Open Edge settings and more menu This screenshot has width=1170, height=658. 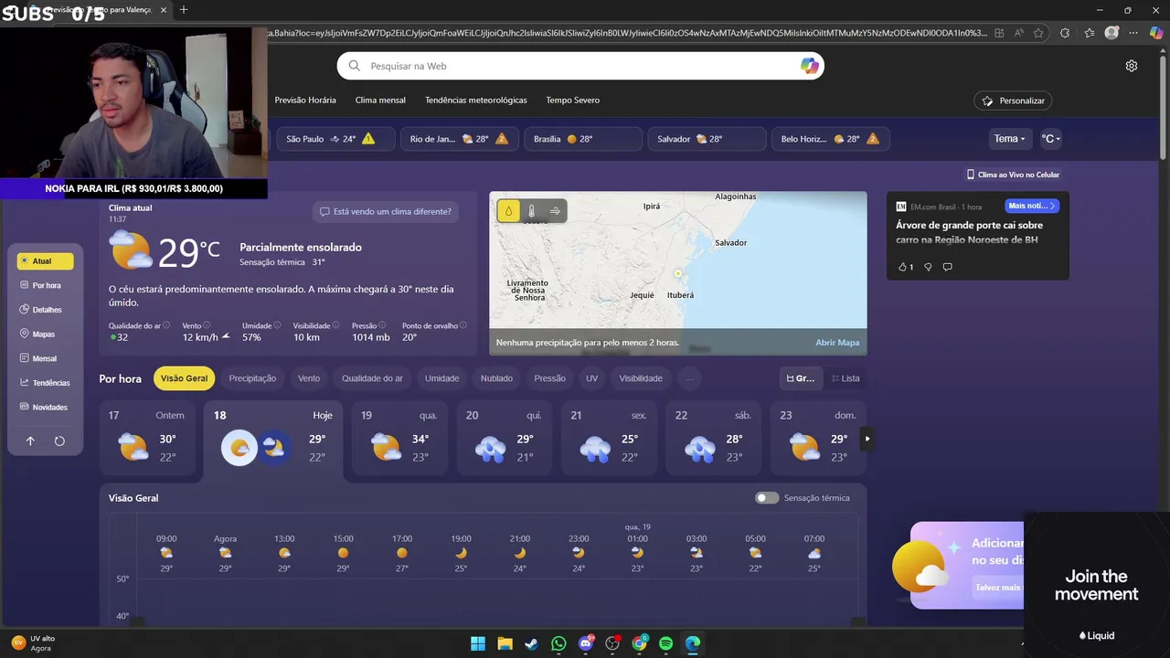point(1133,33)
